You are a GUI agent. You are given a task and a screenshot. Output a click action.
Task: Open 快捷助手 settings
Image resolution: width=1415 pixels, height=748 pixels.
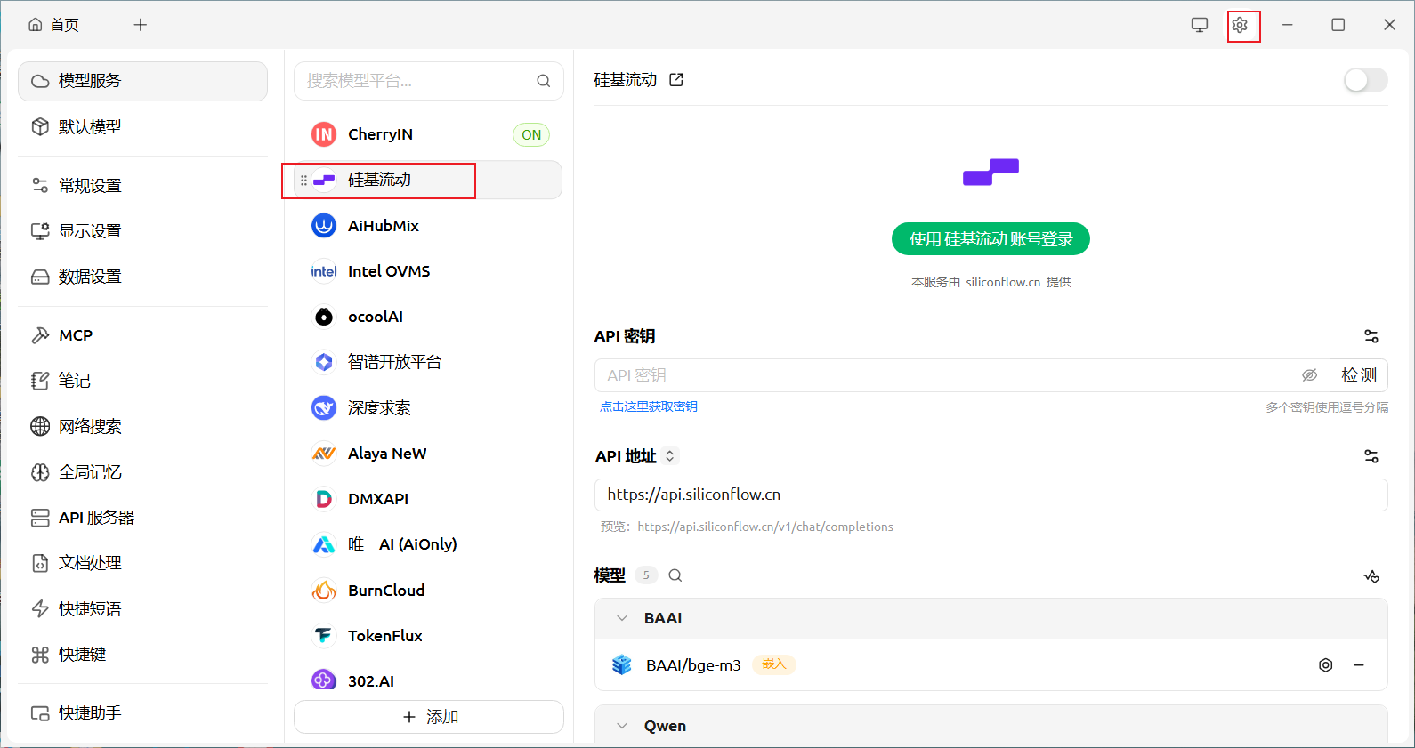coord(142,713)
